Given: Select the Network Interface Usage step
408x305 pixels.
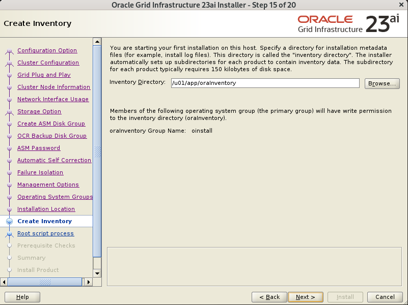Looking at the screenshot, I should point(53,99).
